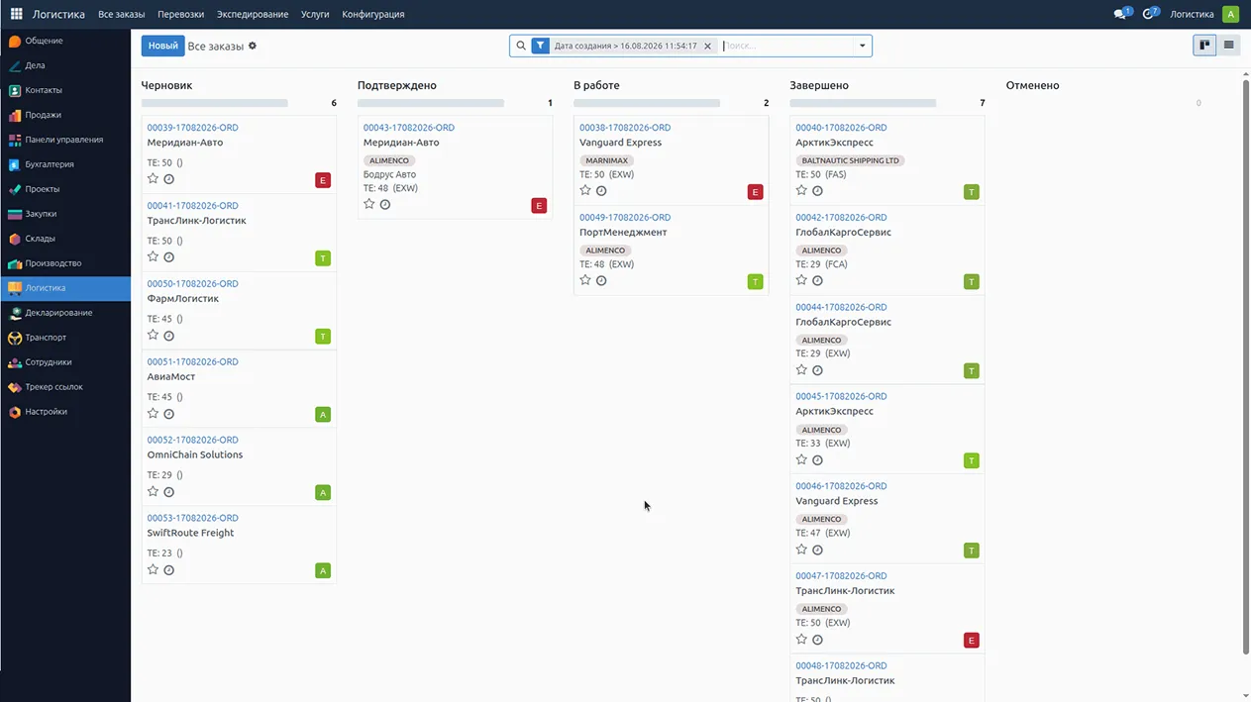
Task: Open the messages chat icon in top bar
Action: [1121, 14]
